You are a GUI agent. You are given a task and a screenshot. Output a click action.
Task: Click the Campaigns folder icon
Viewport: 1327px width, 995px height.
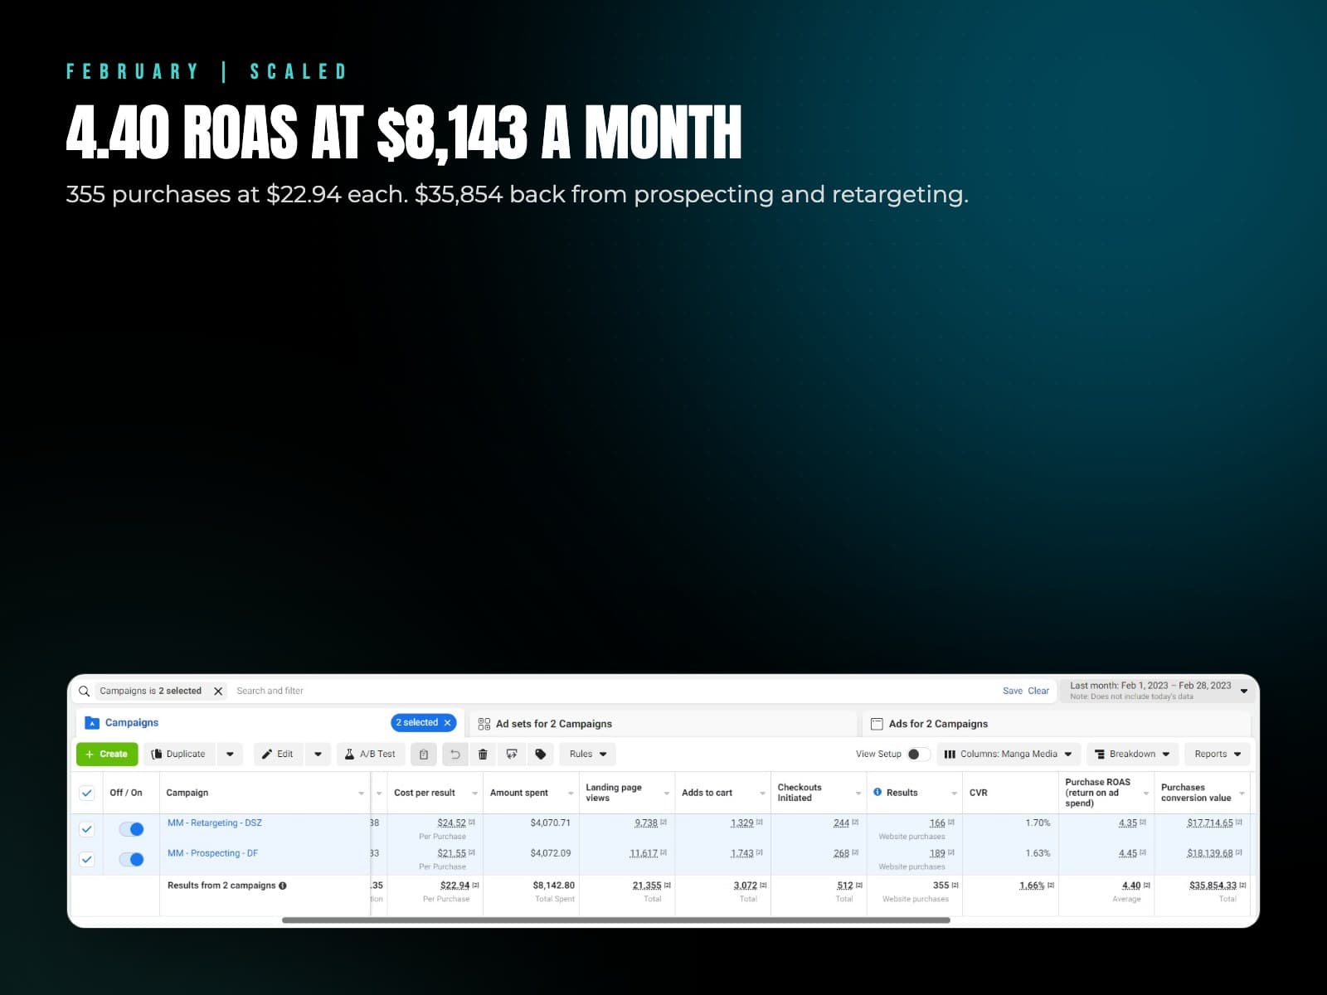(92, 723)
